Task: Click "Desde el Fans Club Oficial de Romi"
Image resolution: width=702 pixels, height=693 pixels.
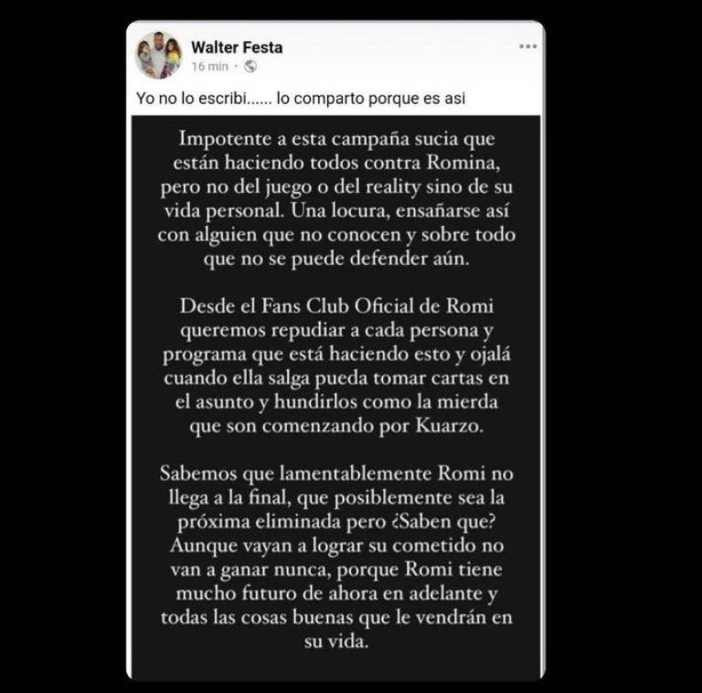Action: pos(336,306)
